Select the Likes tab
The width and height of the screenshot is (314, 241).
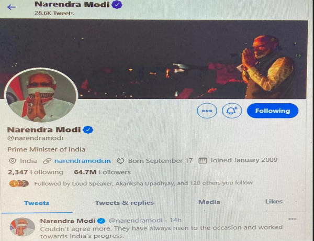[274, 202]
